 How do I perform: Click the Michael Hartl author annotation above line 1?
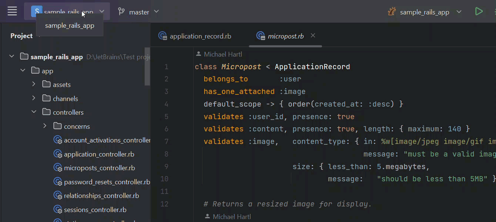tap(223, 54)
